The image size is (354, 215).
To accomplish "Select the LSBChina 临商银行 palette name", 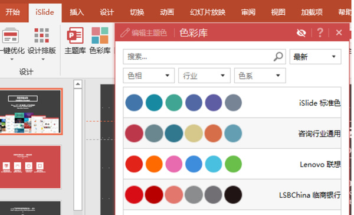I will pyautogui.click(x=310, y=195).
